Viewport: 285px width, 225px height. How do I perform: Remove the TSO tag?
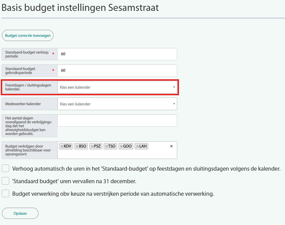[x=106, y=146]
